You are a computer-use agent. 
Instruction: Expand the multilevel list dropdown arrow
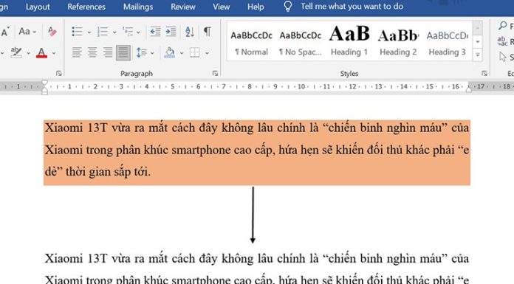[x=138, y=32]
